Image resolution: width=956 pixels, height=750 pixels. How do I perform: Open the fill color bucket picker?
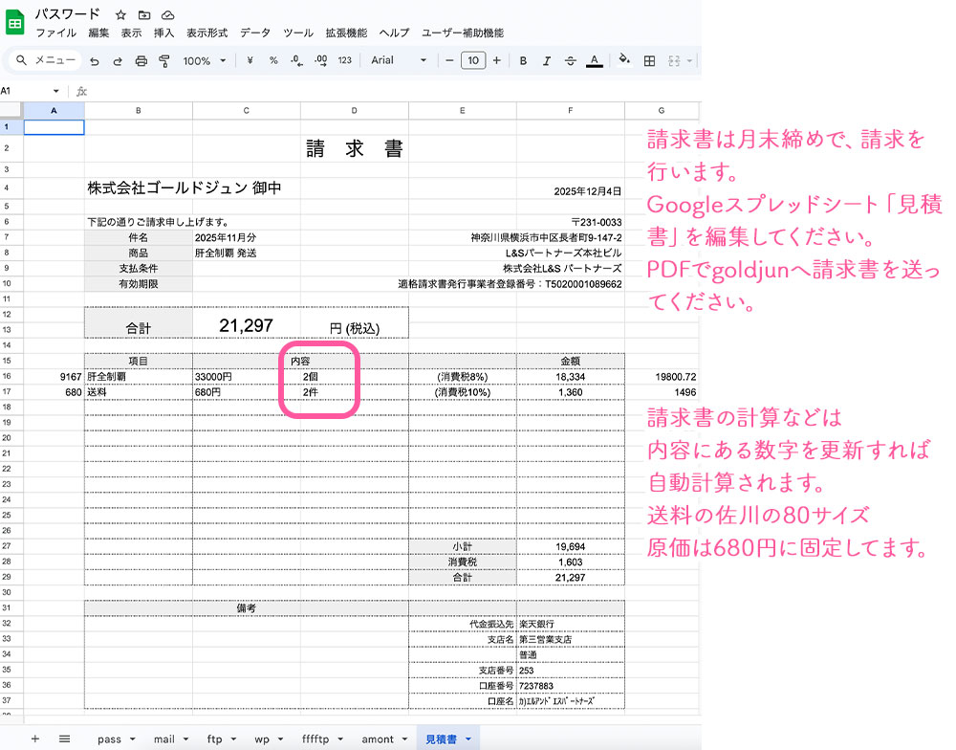(x=624, y=60)
